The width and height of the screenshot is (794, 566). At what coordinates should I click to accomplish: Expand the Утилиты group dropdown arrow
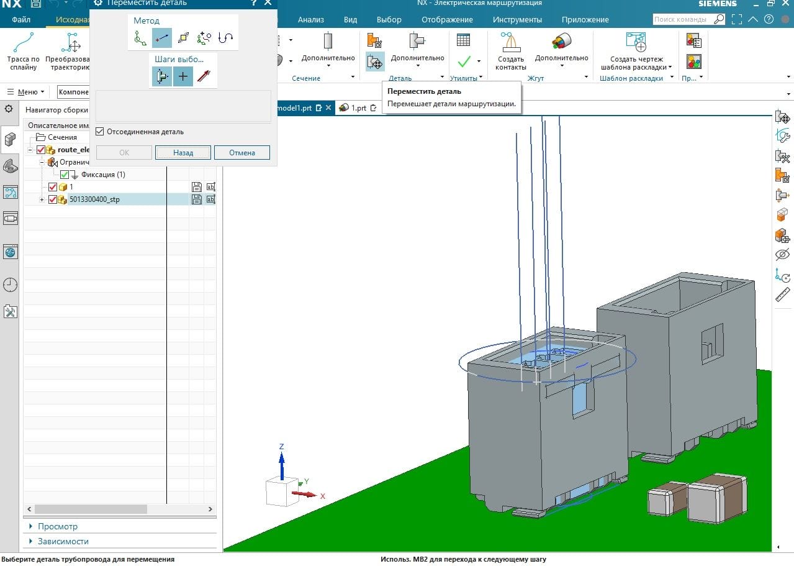click(481, 78)
